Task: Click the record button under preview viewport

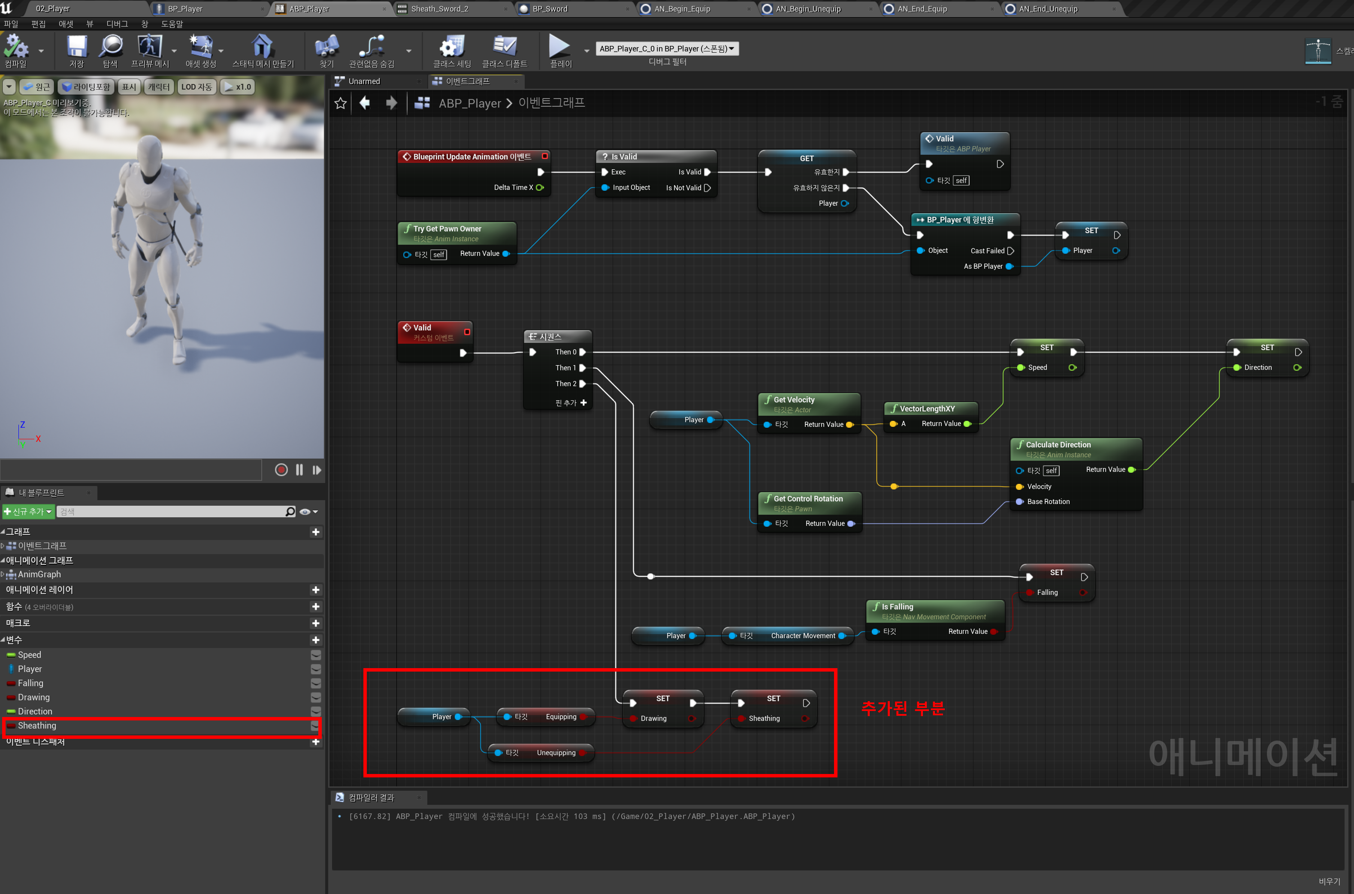Action: 281,470
